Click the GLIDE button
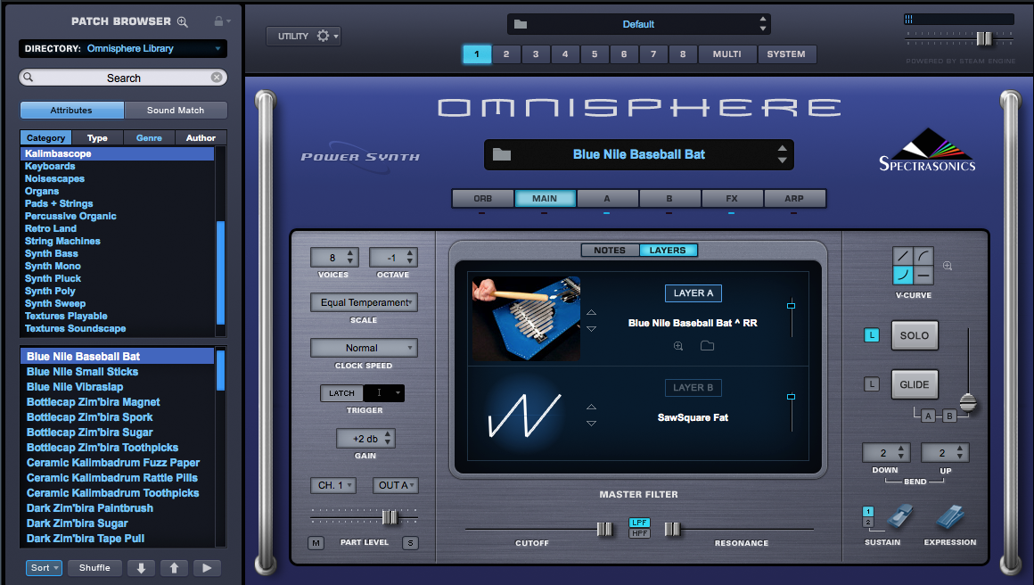This screenshot has height=585, width=1034. (x=914, y=384)
